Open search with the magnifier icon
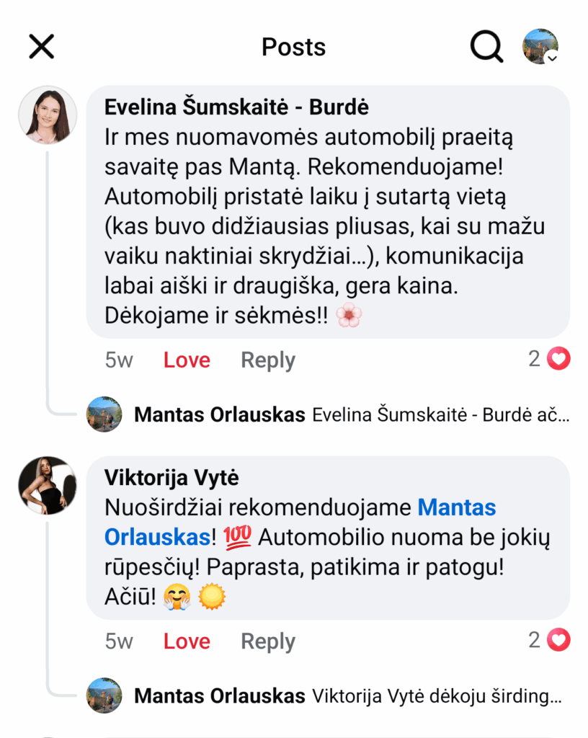 pos(486,47)
